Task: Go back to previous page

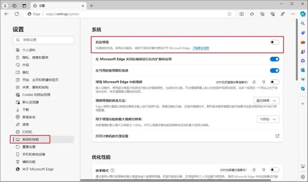Action: (6, 14)
